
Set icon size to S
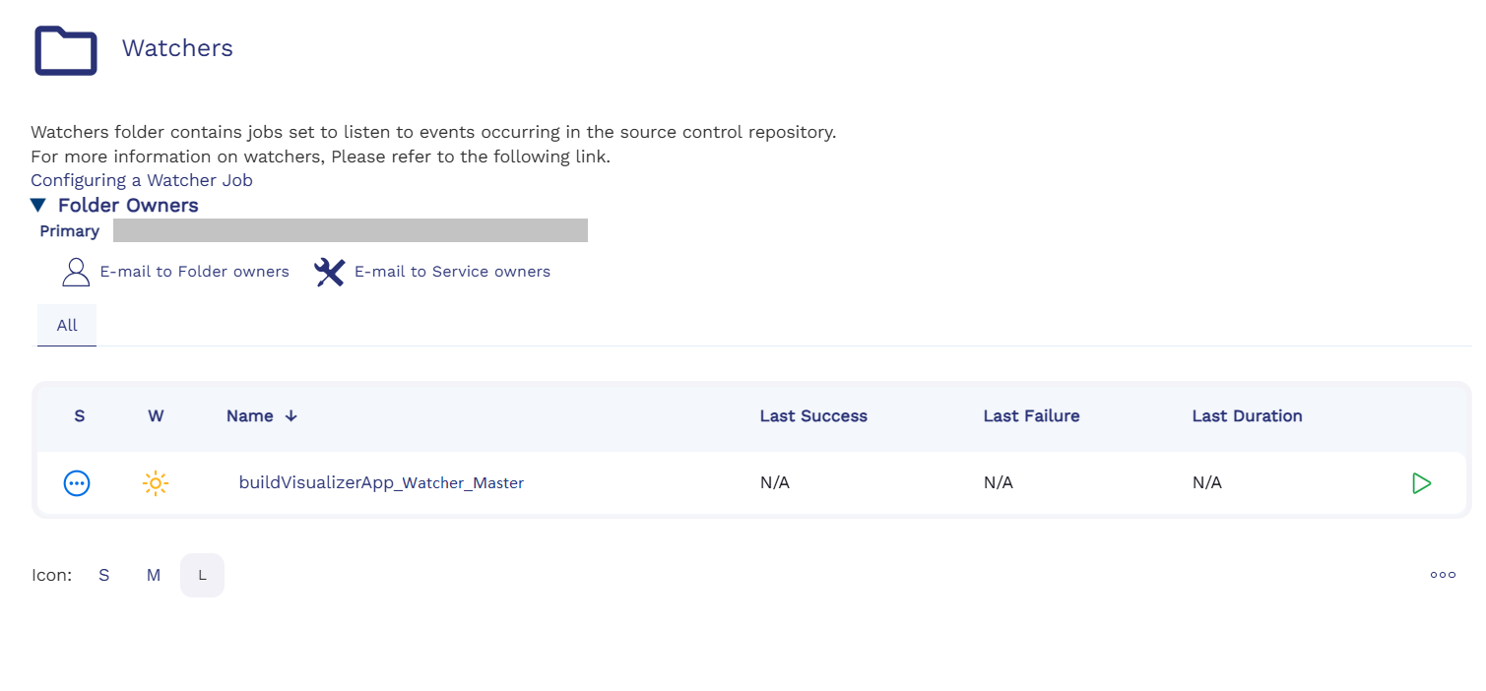(103, 576)
